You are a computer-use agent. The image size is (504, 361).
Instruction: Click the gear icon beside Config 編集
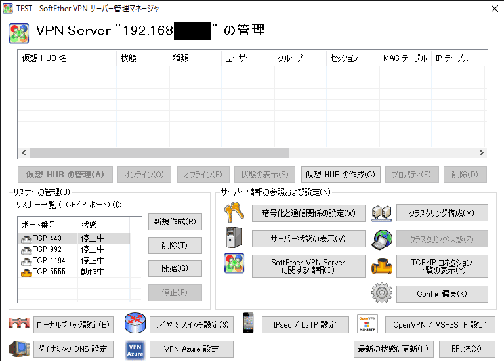coord(381,293)
